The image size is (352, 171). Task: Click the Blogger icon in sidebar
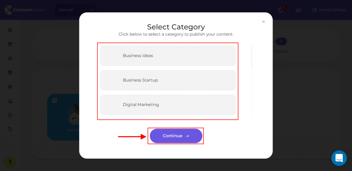pyautogui.click(x=10, y=115)
